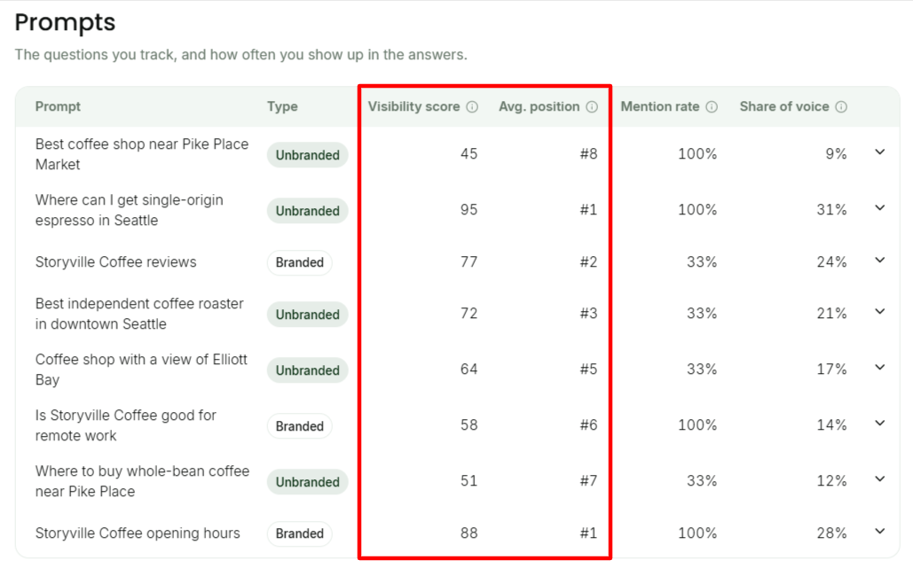Sort by the Type column header
Screen dimensions: 913x568
click(282, 107)
